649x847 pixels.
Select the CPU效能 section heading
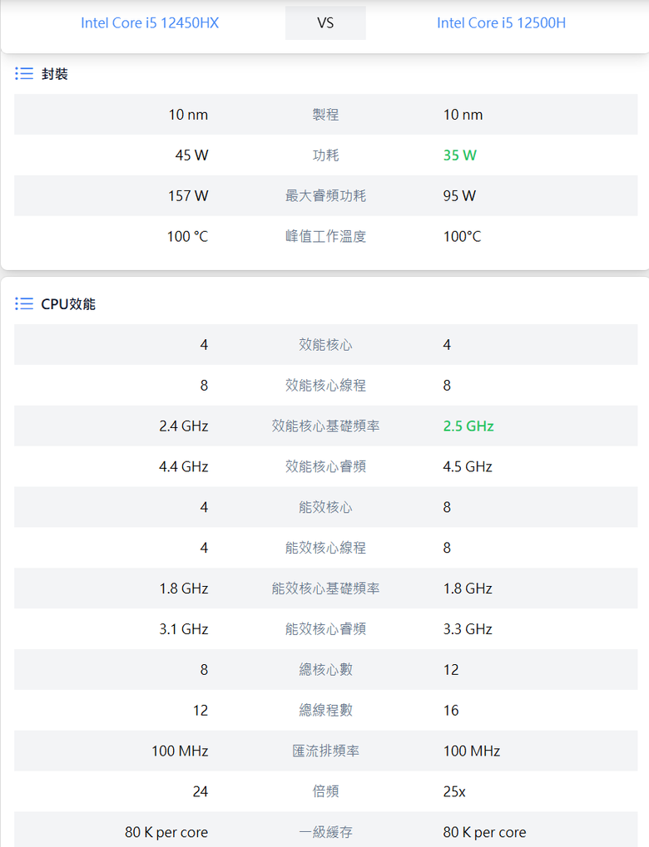[x=68, y=304]
